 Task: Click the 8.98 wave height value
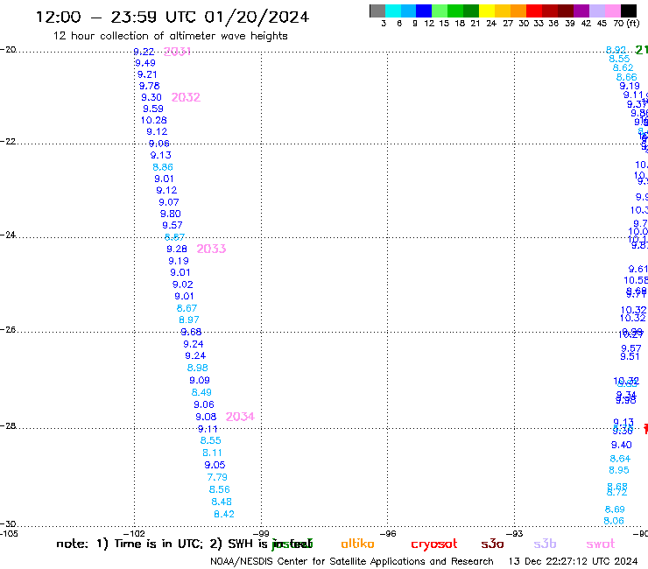coord(198,368)
